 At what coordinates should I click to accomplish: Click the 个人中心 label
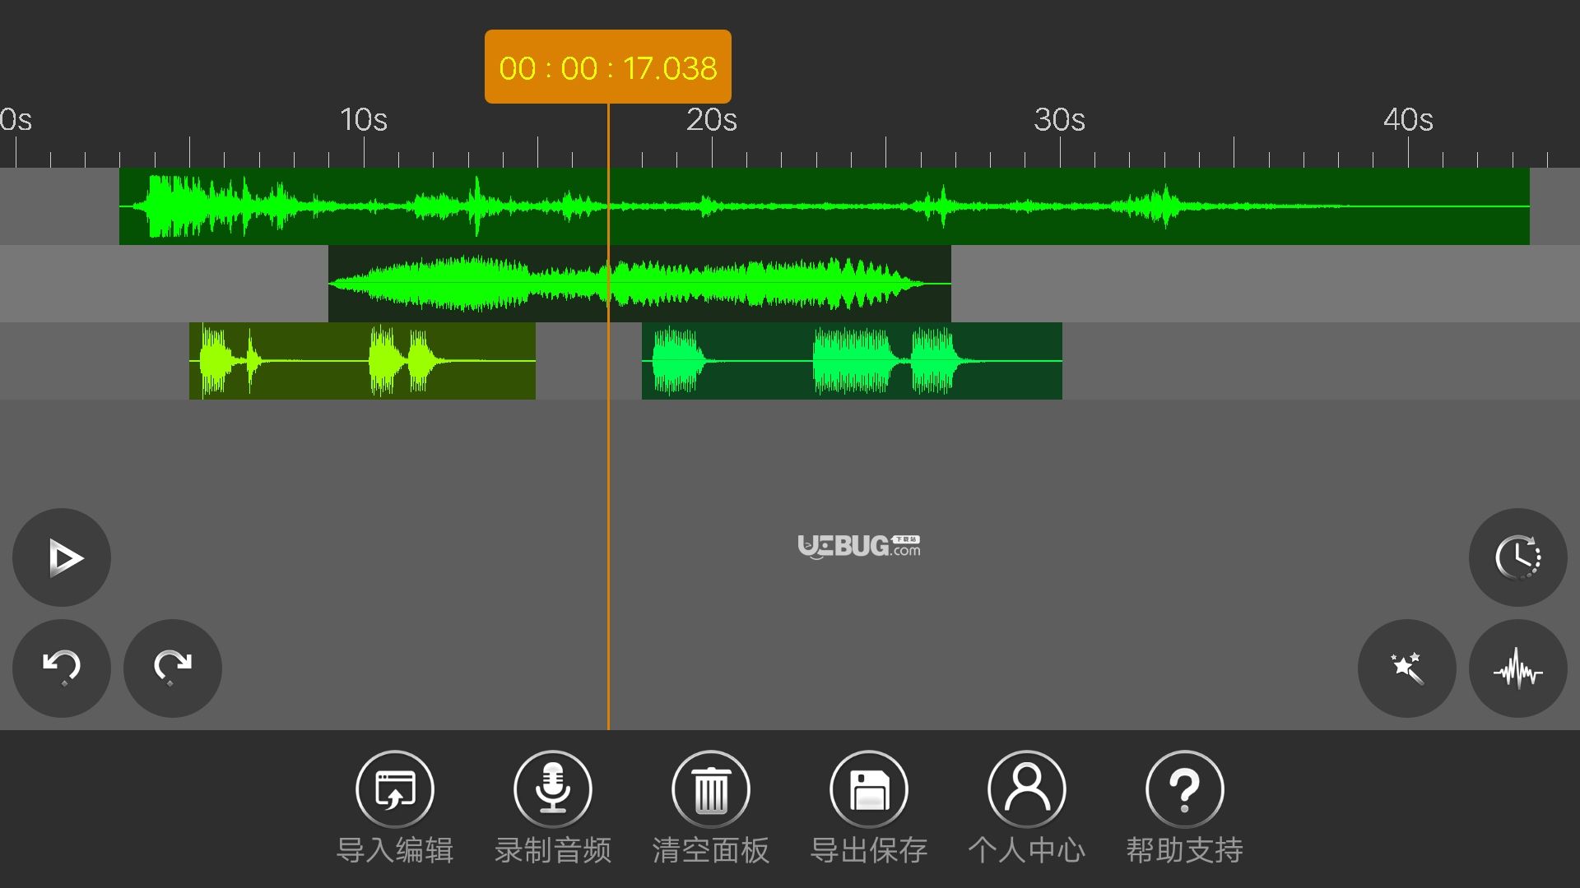click(1027, 850)
